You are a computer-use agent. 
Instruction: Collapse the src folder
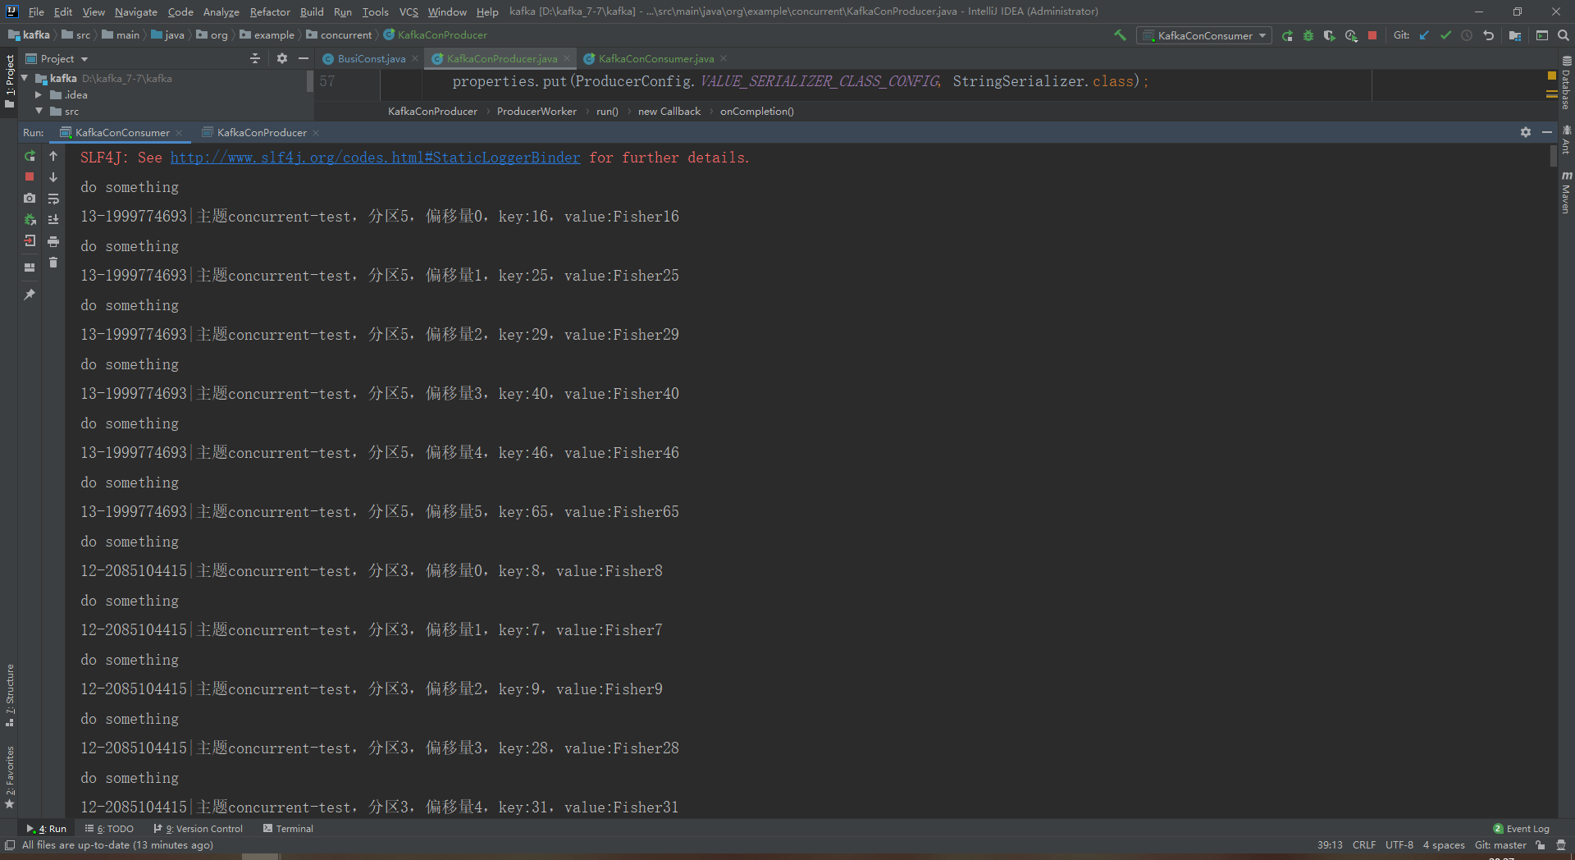coord(38,111)
